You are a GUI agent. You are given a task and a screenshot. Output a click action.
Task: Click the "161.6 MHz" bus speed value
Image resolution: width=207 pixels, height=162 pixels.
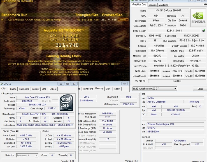click(x=26, y=143)
